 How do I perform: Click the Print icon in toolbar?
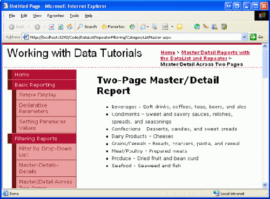154,27
